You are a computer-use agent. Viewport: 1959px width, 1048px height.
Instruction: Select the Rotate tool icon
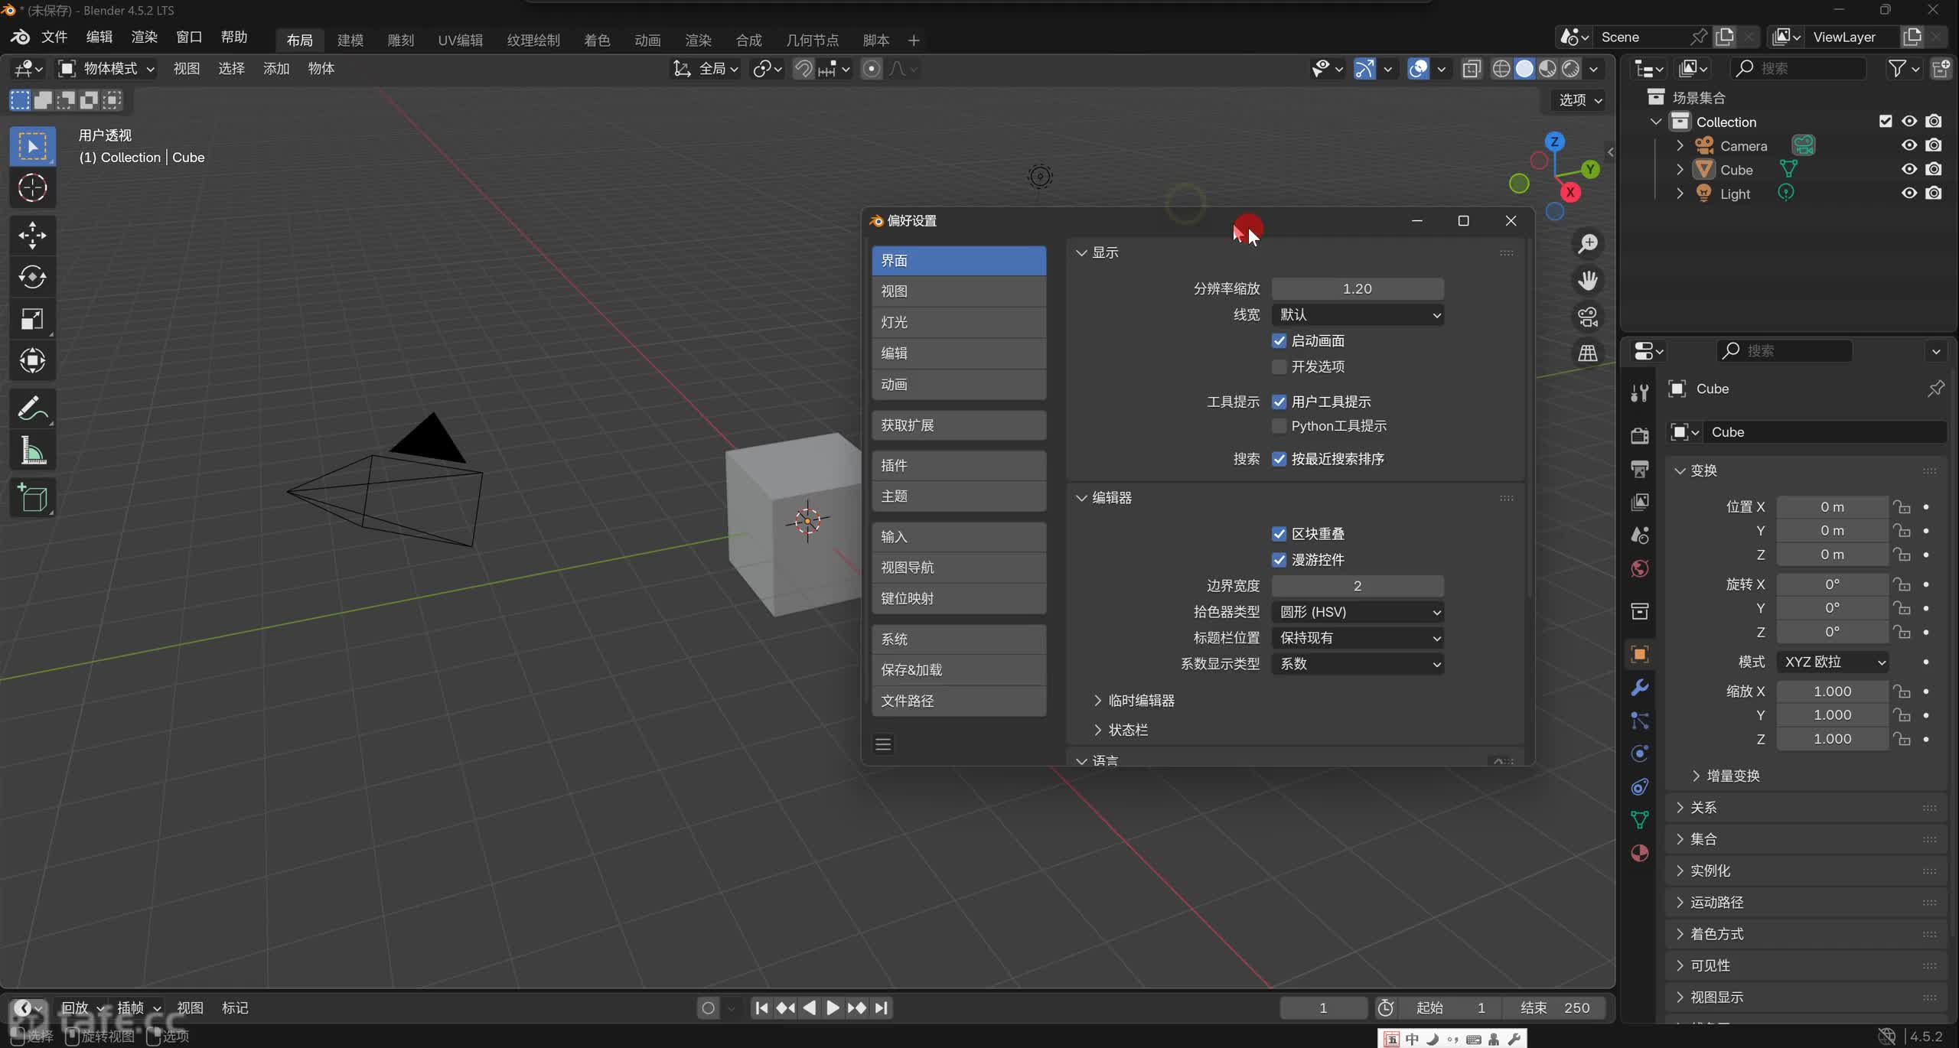pos(32,277)
